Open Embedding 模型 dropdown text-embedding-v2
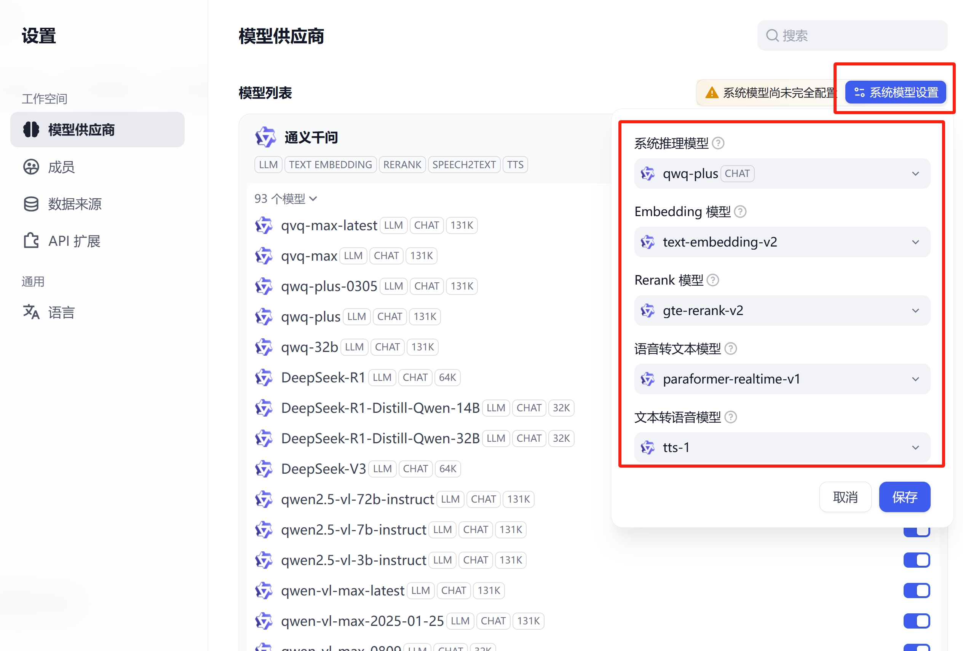Viewport: 963px width, 651px height. [782, 242]
